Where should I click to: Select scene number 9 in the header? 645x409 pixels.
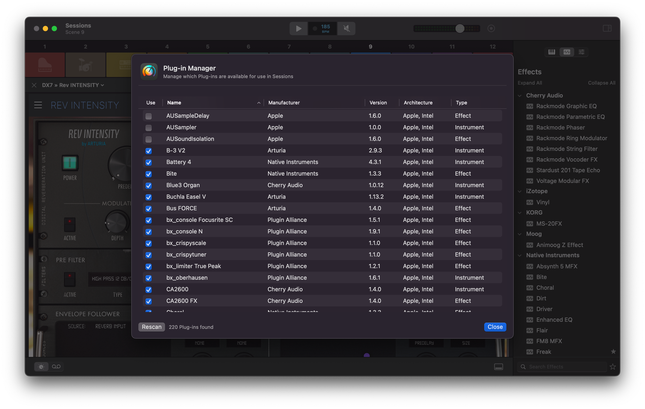point(370,47)
